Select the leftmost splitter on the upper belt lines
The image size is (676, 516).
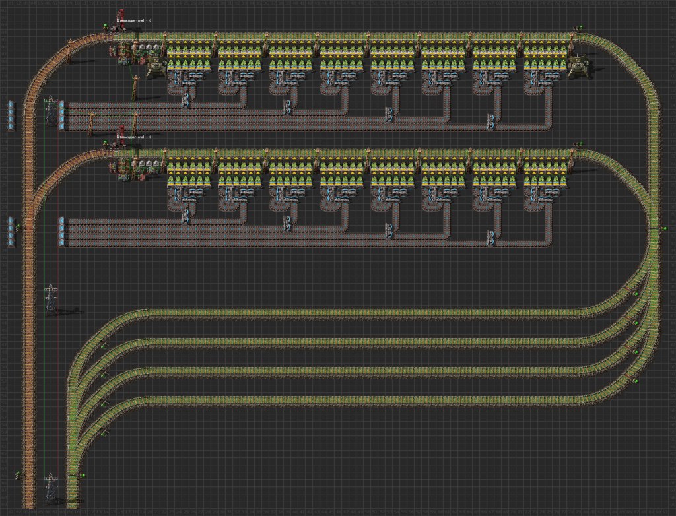pyautogui.click(x=186, y=100)
